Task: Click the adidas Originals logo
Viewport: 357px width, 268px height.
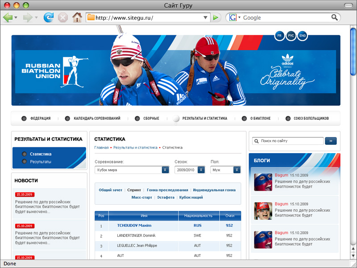Action: point(287,61)
